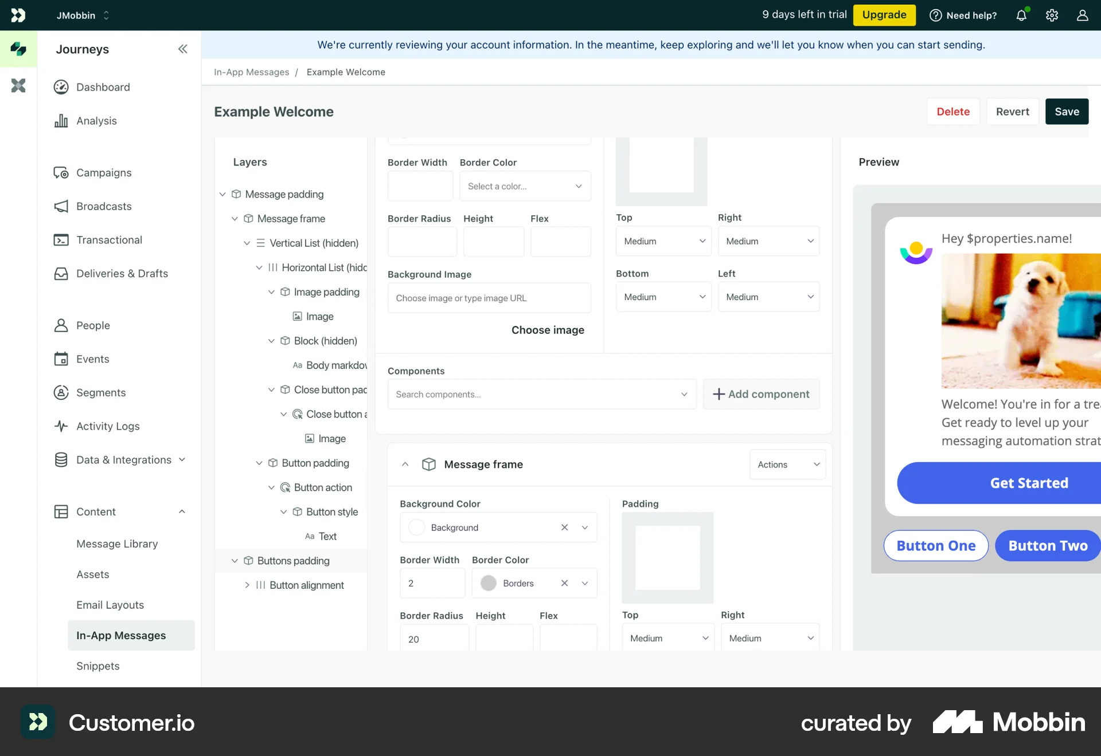The image size is (1101, 756).
Task: Open the notifications bell
Action: [x=1022, y=15]
